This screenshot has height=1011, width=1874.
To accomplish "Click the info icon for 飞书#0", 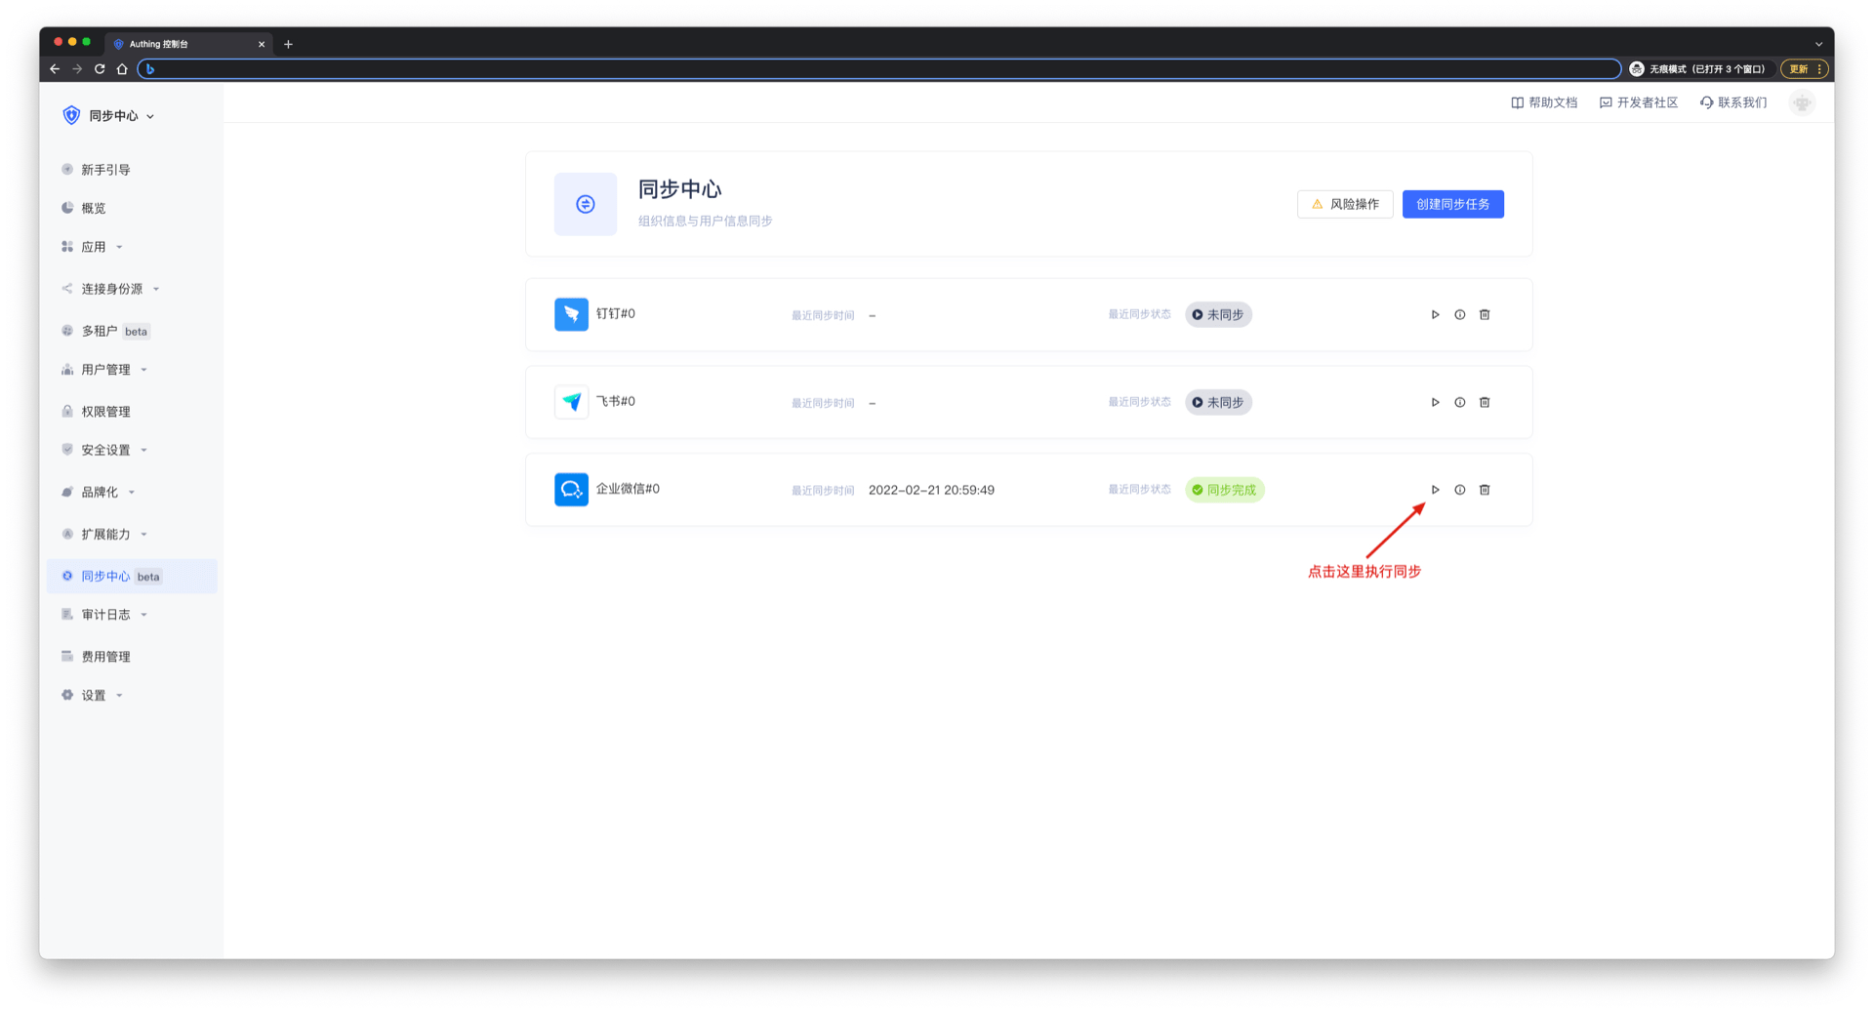I will (1459, 403).
